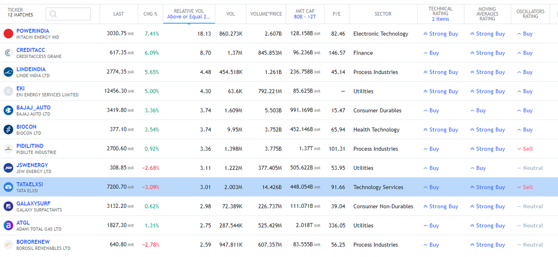Click CREDITACC's Finance sector cell

[x=363, y=53]
